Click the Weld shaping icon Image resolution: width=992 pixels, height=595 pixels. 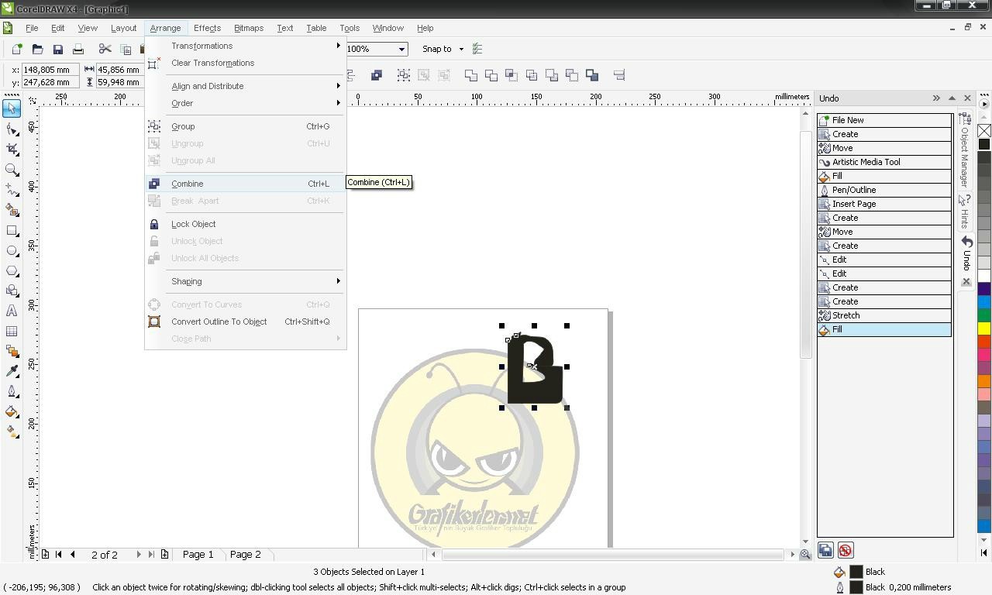click(x=471, y=75)
